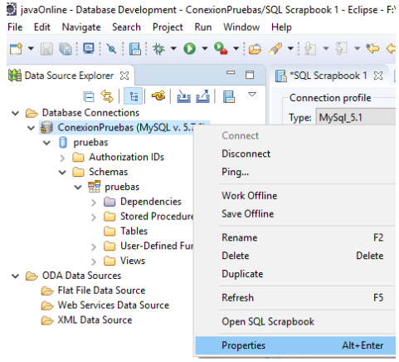Choose Rename from context menu

[x=295, y=237]
